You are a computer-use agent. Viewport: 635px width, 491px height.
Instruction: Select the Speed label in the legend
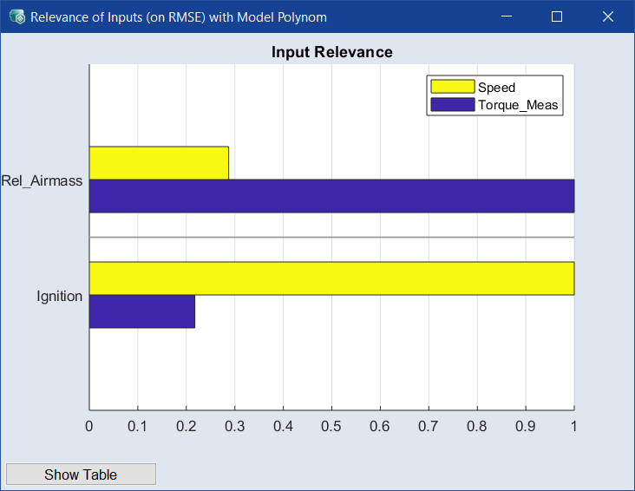coord(496,88)
